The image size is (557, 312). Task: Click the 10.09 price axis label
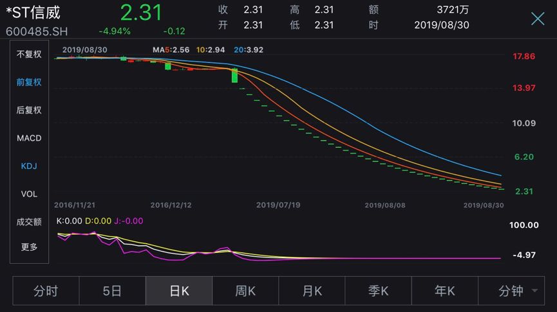coord(524,123)
